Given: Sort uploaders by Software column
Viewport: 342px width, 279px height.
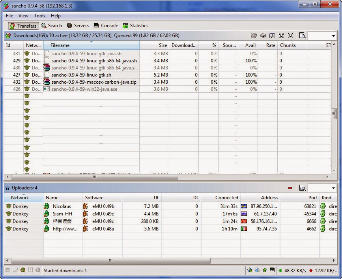Looking at the screenshot, I should pos(102,197).
